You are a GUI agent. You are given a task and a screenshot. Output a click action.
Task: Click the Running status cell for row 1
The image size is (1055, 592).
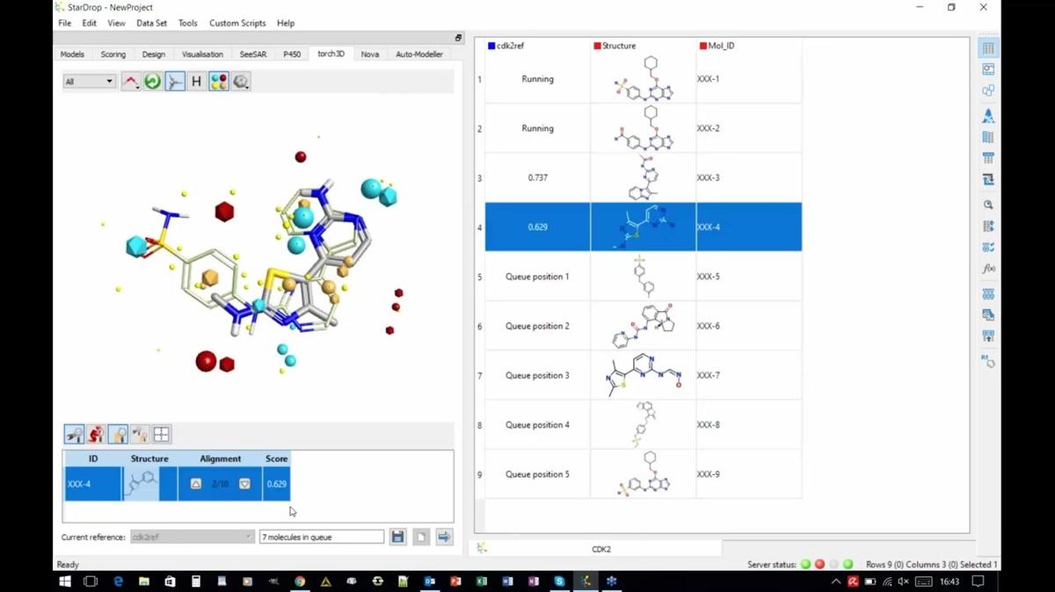coord(536,78)
